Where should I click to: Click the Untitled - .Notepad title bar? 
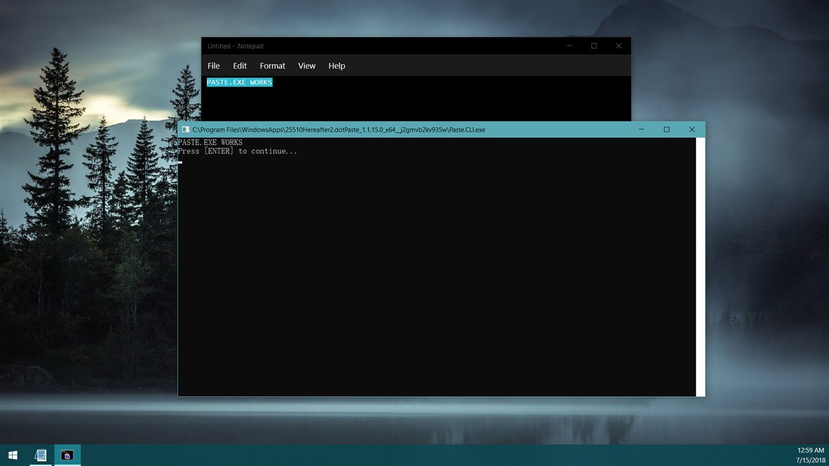pyautogui.click(x=385, y=46)
